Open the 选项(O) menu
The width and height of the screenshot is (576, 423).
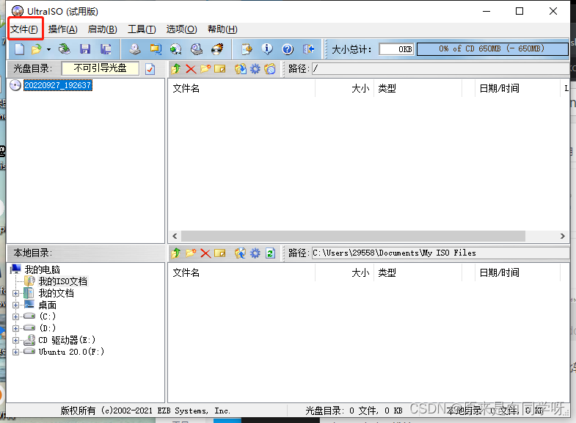tap(181, 29)
